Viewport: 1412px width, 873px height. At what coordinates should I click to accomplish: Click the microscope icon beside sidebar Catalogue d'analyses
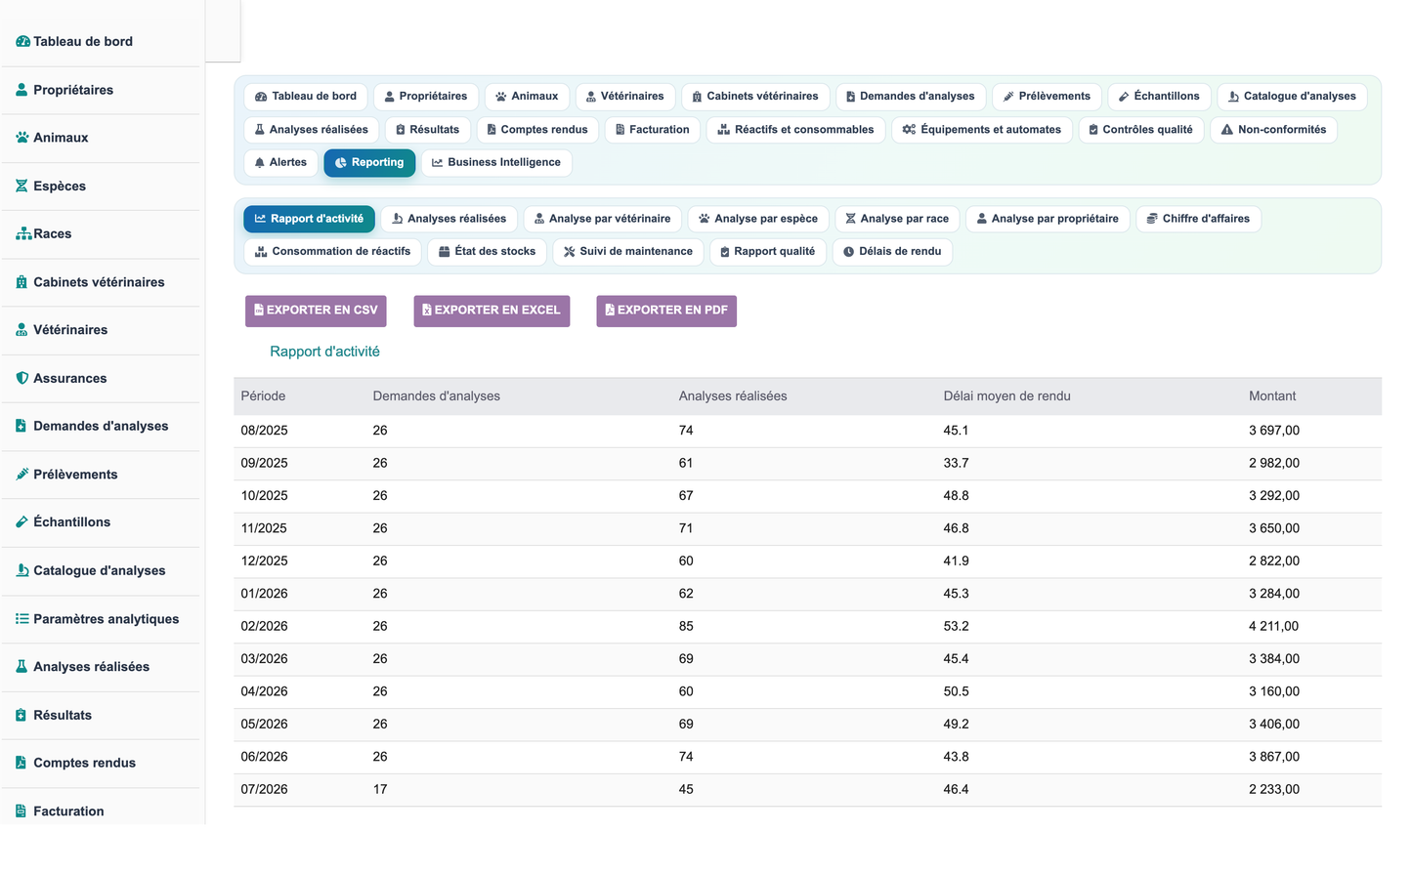(21, 570)
